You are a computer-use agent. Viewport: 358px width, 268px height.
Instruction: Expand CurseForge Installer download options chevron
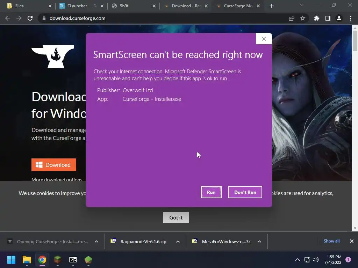pyautogui.click(x=96, y=241)
